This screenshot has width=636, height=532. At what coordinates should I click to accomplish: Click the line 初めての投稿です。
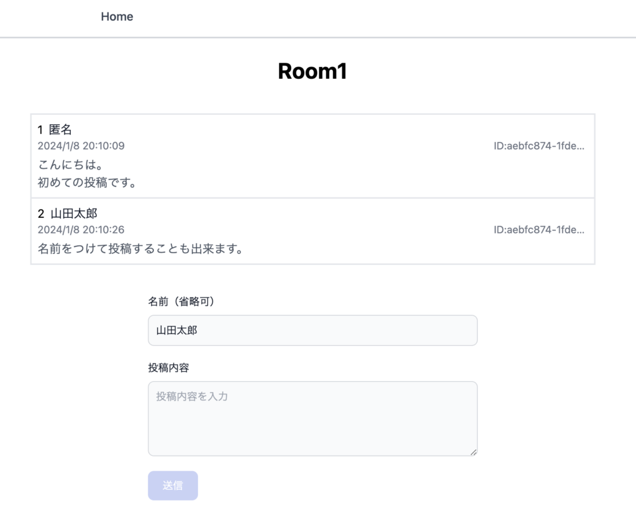(87, 183)
